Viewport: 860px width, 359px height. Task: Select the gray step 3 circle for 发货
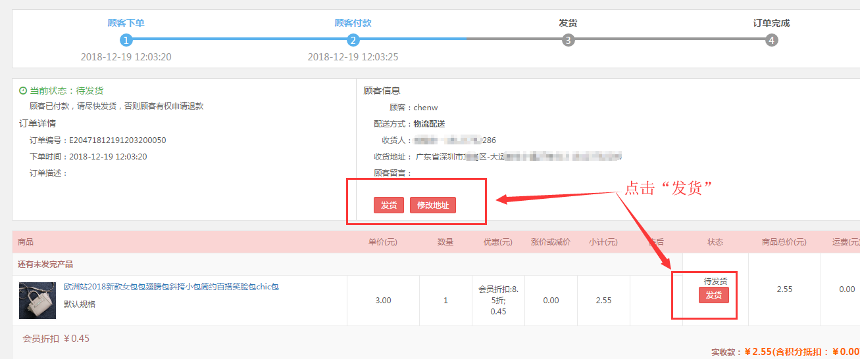click(x=568, y=40)
